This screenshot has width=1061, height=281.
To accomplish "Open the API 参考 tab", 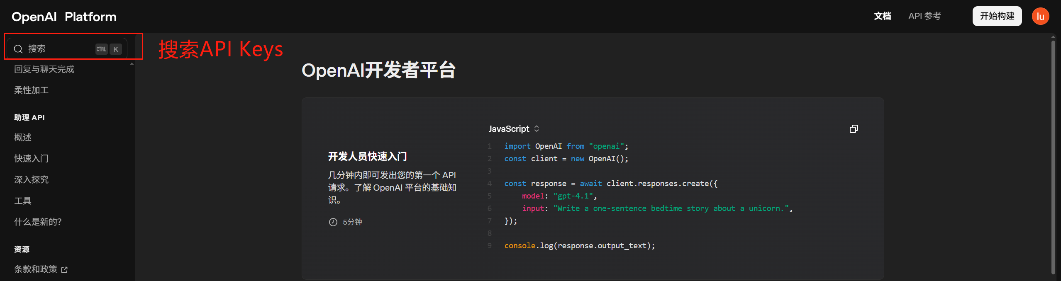I will (924, 16).
